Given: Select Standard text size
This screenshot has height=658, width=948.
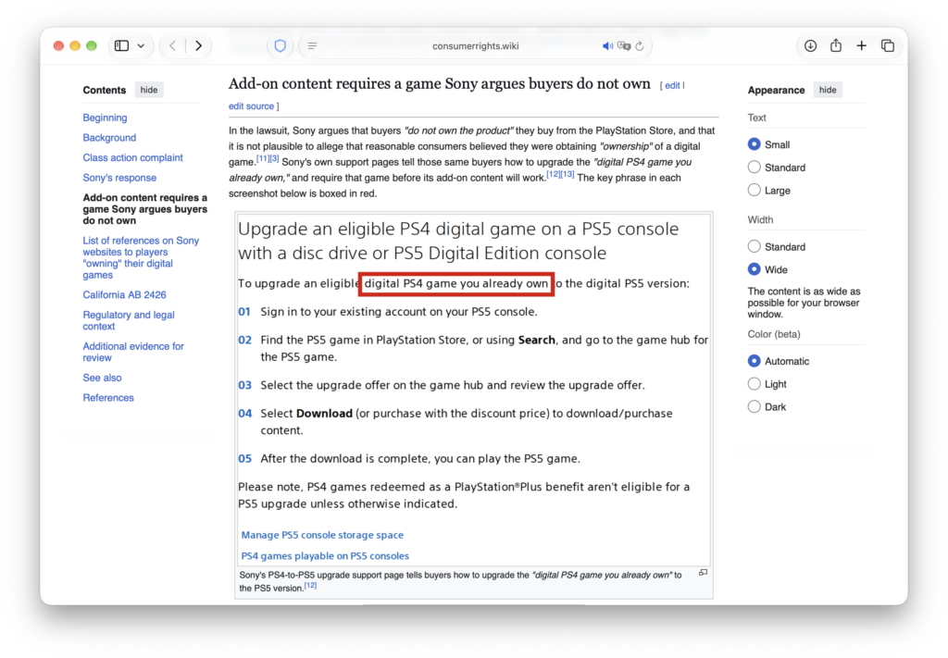Looking at the screenshot, I should 754,168.
